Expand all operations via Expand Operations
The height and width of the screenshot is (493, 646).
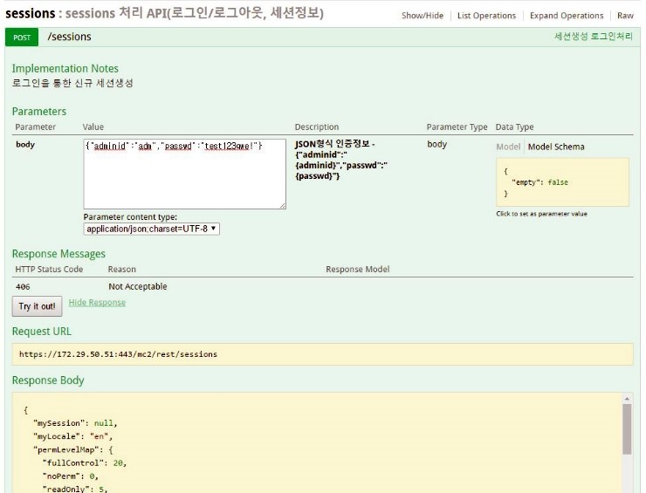click(566, 16)
